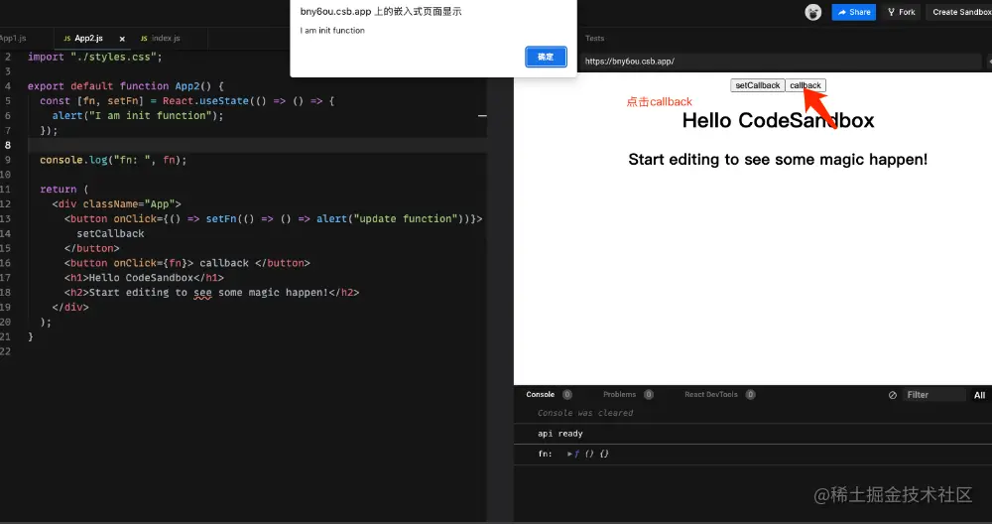Image resolution: width=992 pixels, height=524 pixels.
Task: Open the user avatar menu
Action: pyautogui.click(x=813, y=12)
